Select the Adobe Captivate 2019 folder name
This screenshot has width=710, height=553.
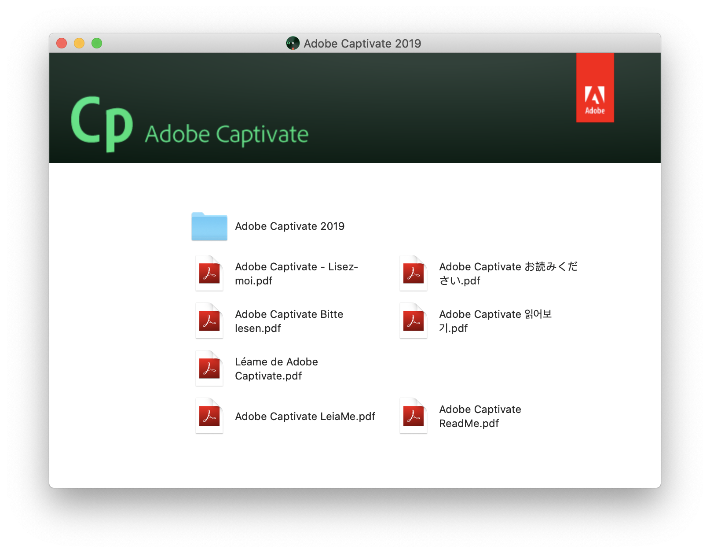pyautogui.click(x=290, y=226)
